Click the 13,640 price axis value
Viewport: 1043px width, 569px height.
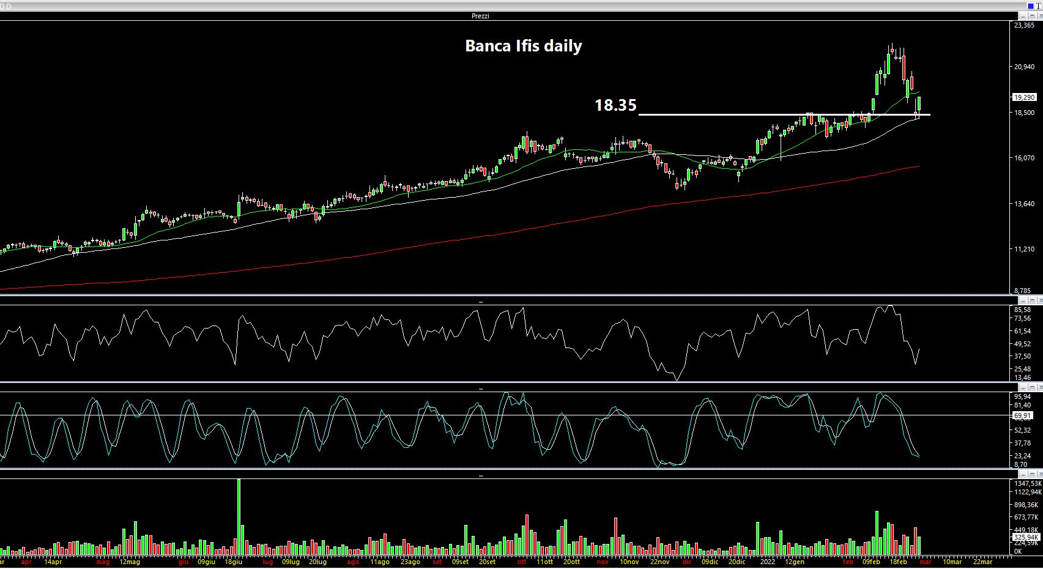point(1024,204)
